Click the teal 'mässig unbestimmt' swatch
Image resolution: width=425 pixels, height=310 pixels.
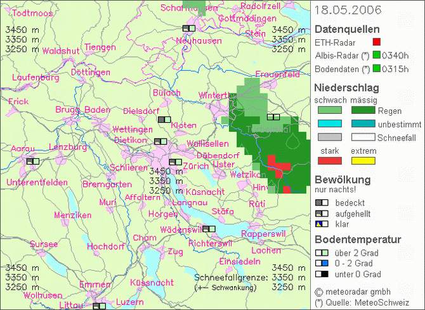(x=363, y=123)
